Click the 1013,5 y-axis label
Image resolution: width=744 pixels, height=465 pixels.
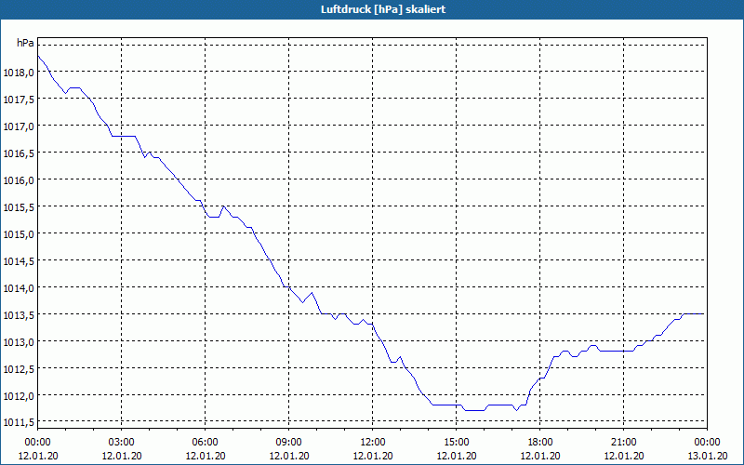(19, 315)
